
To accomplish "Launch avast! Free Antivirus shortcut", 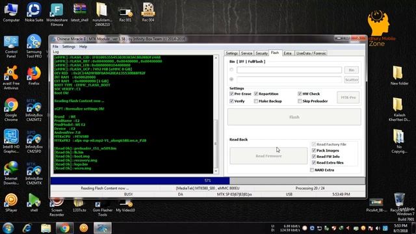I will coord(11,78).
